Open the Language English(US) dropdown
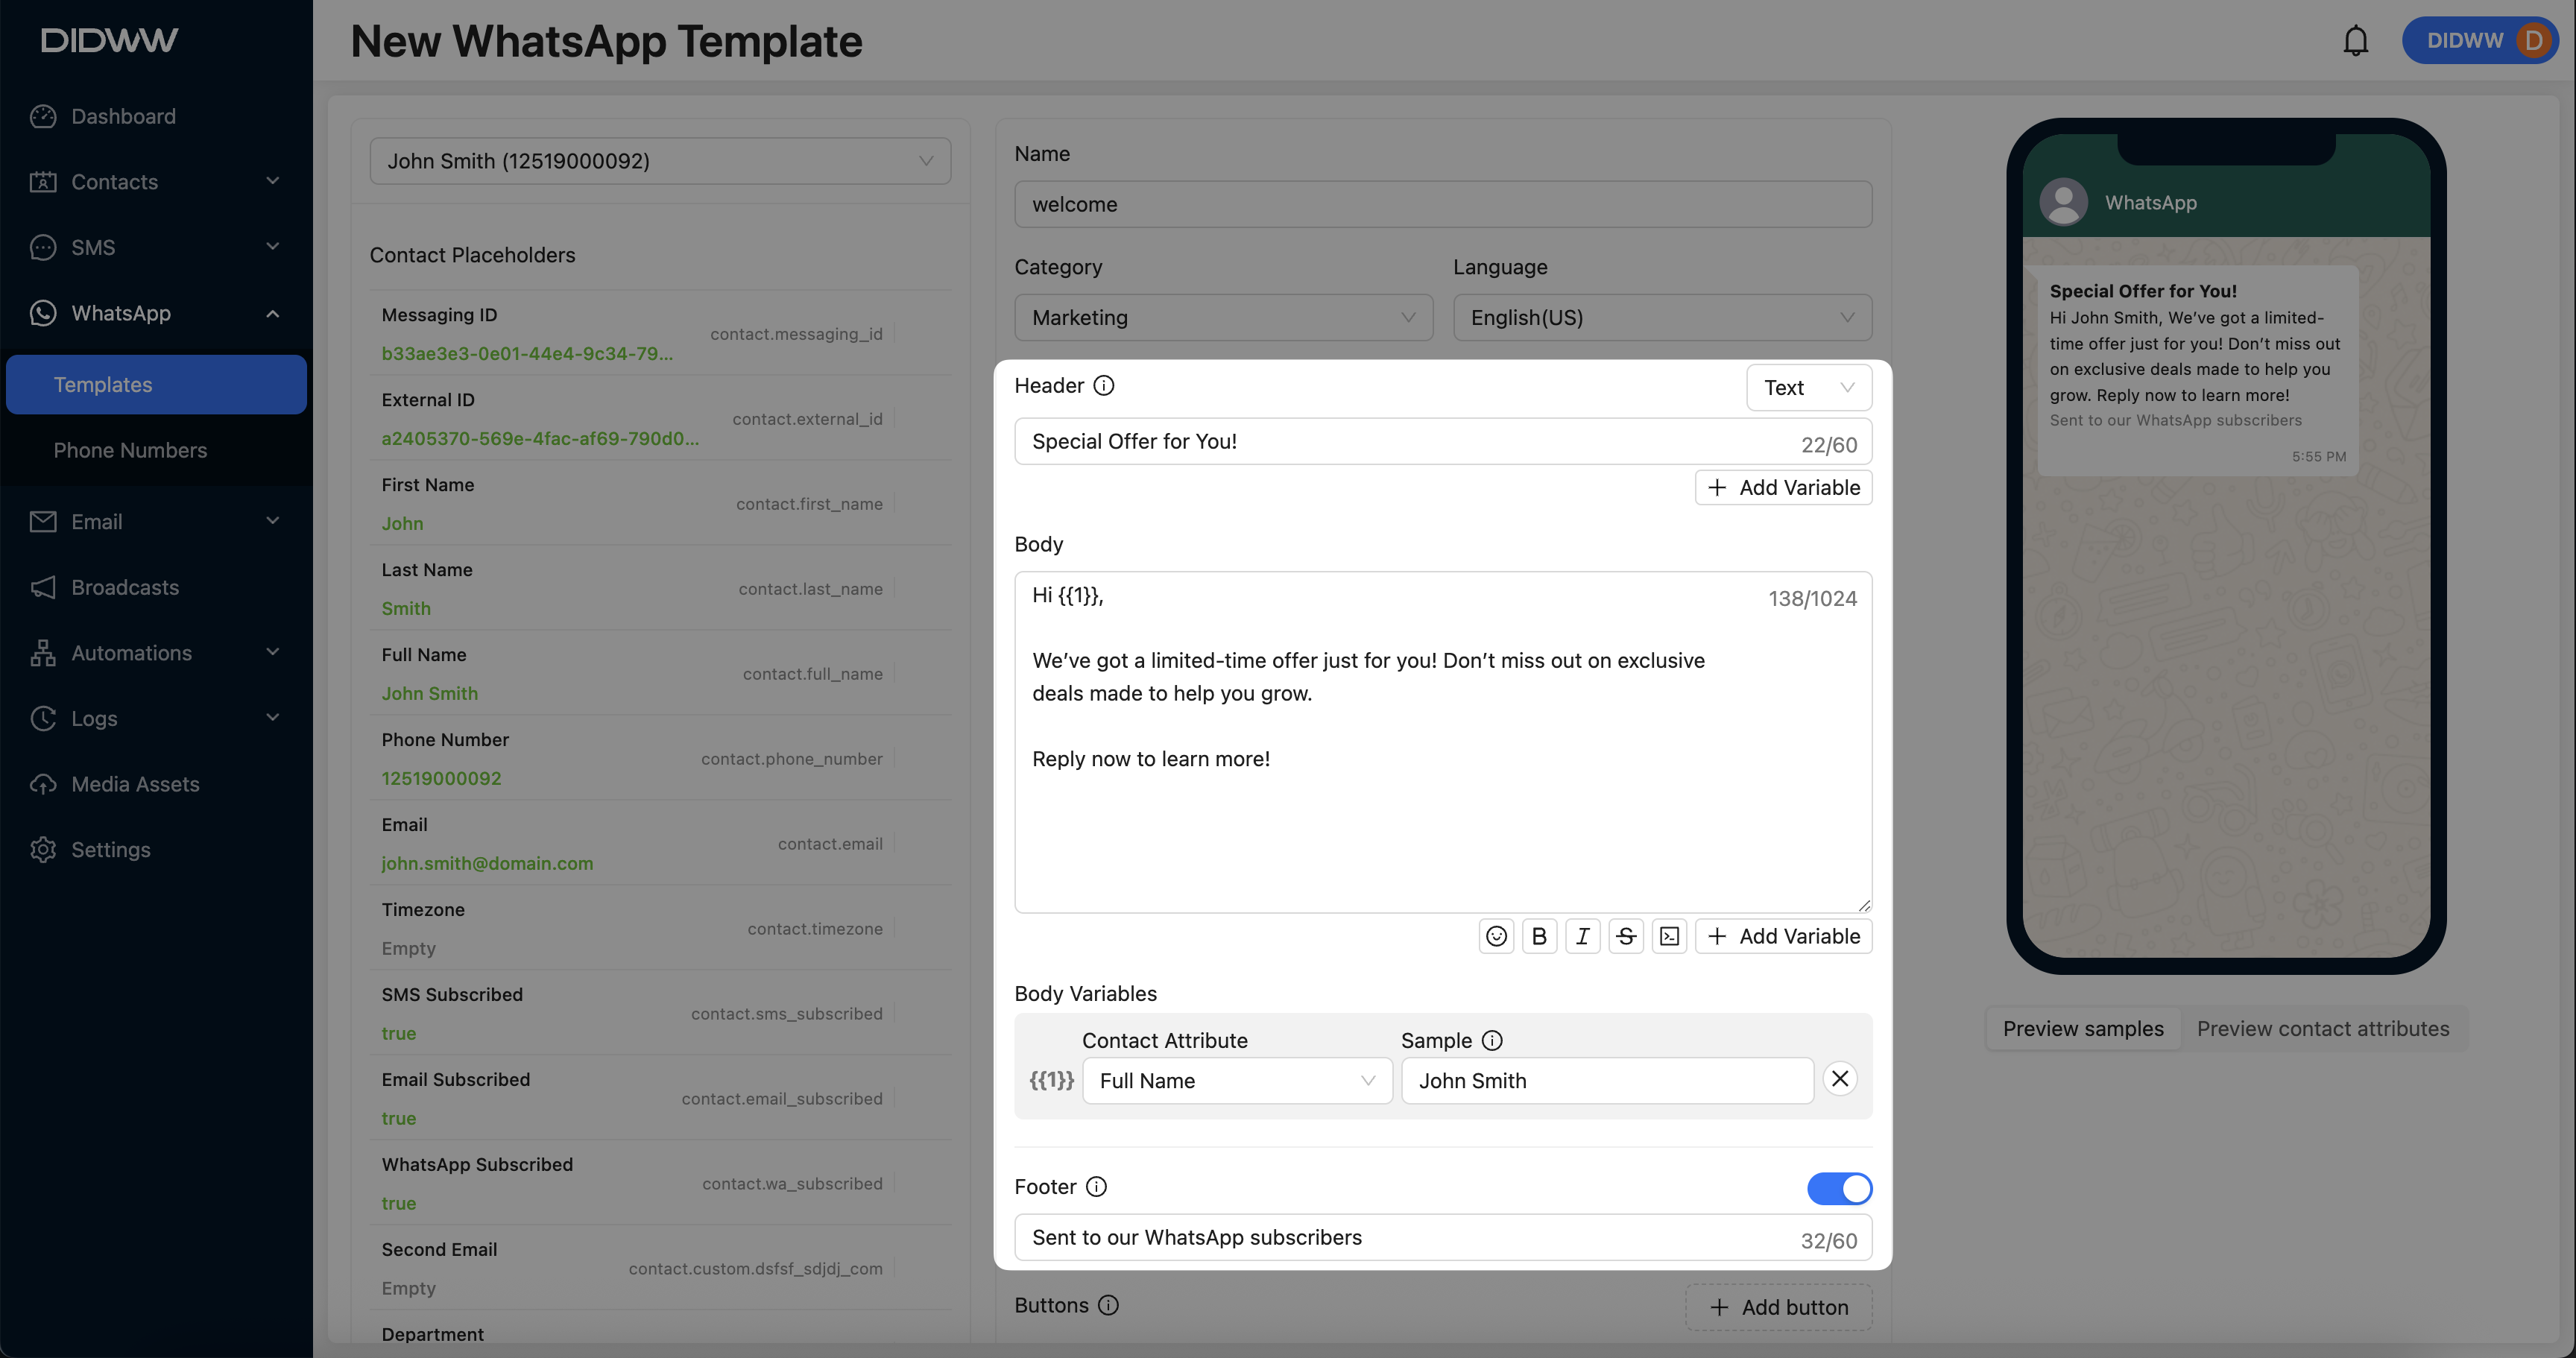The width and height of the screenshot is (2576, 1358). point(1662,317)
